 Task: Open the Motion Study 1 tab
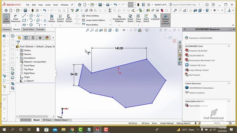click(x=61, y=120)
